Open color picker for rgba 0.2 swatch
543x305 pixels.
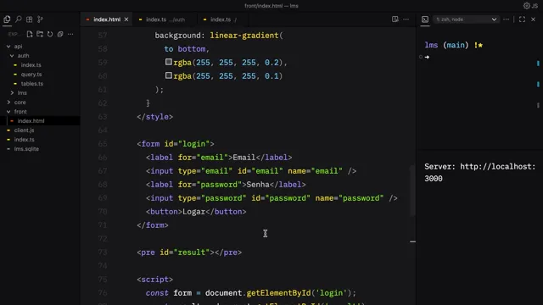tap(168, 62)
